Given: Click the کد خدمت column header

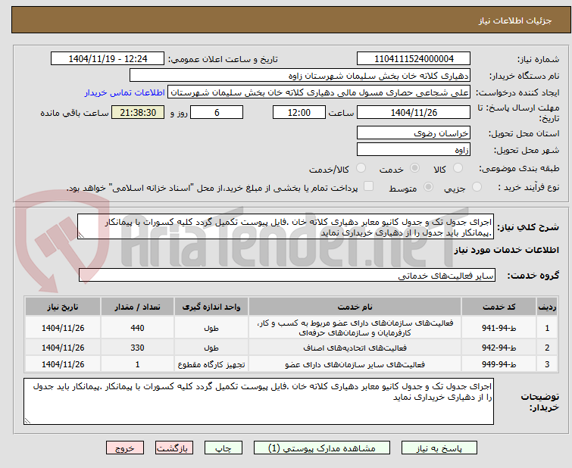Looking at the screenshot, I should (x=499, y=307).
